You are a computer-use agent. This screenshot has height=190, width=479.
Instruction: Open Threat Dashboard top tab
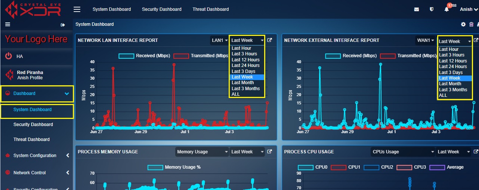click(x=211, y=9)
